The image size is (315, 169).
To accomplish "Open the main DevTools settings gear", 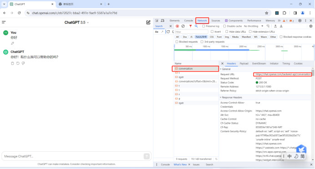I will click(x=300, y=20).
